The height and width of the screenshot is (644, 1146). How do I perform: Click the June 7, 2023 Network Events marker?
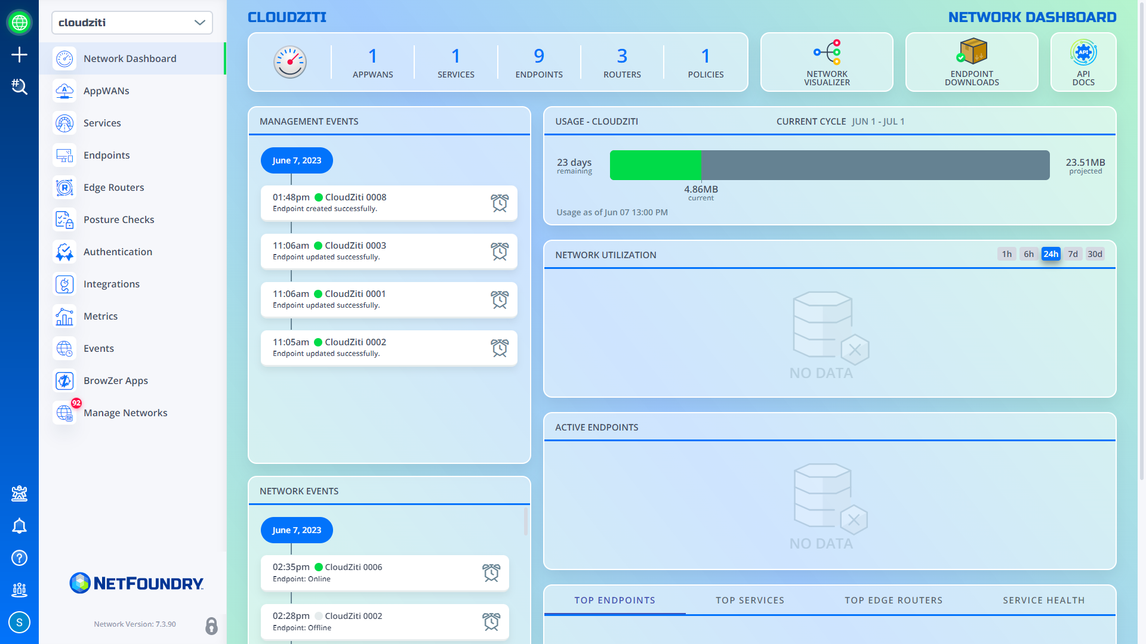click(297, 530)
